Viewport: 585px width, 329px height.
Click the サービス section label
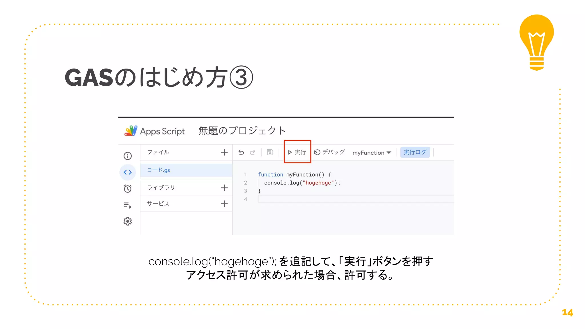coord(158,204)
